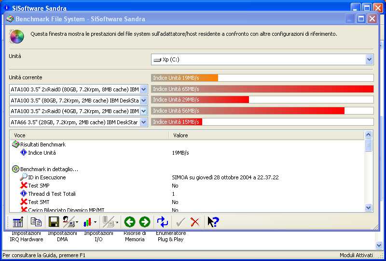This screenshot has width=386, height=261.
Task: Click the blue diamond icon by Indice Unità row
Action: coord(24,152)
